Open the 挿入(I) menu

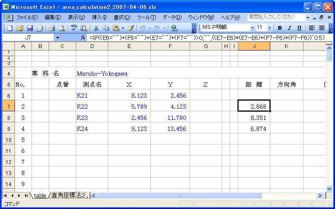[99, 17]
